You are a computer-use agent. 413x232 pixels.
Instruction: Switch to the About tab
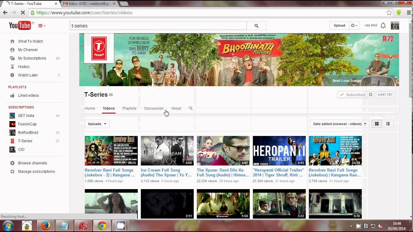click(x=176, y=108)
